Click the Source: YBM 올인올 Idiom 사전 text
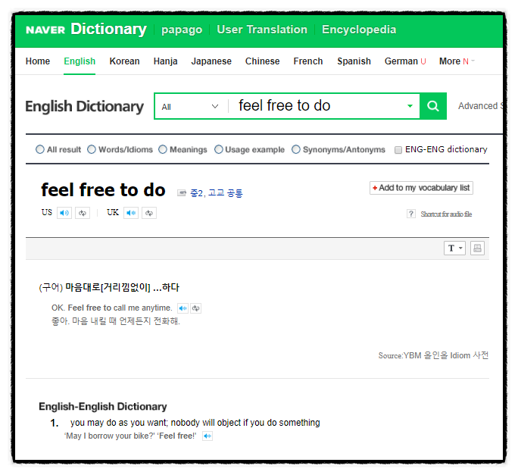 pos(433,355)
